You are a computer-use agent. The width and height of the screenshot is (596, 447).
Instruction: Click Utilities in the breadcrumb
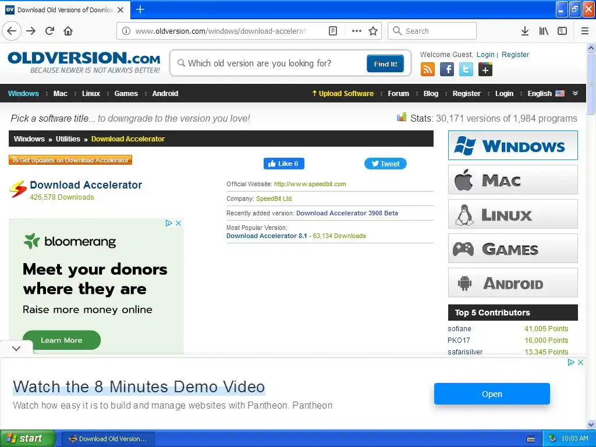(x=68, y=139)
